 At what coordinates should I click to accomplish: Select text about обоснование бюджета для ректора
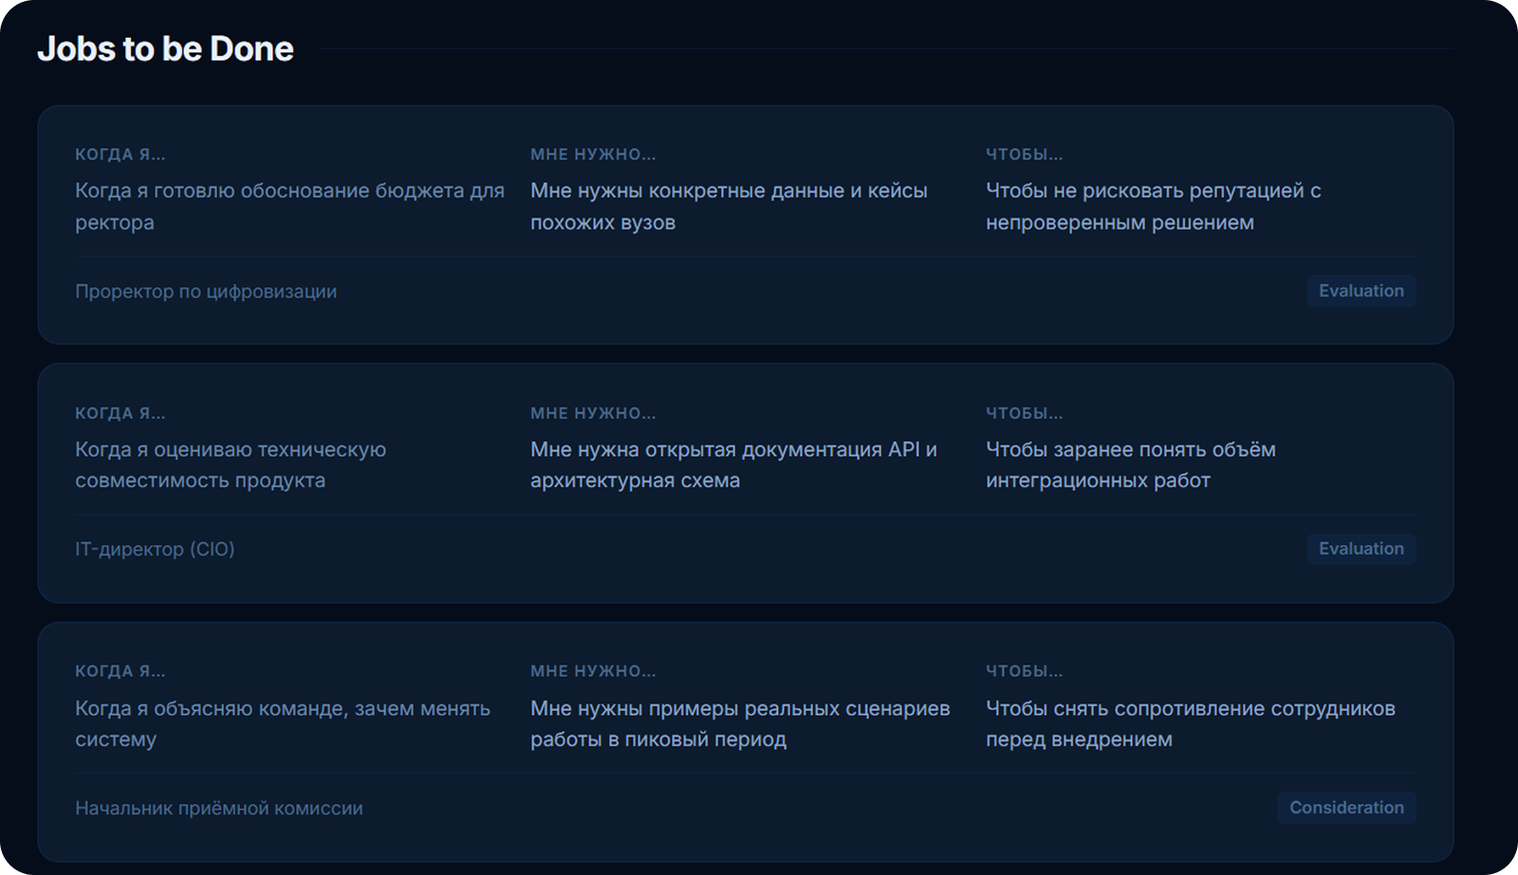(289, 207)
